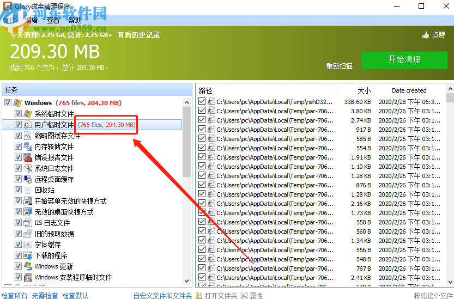
Task: Uncheck the 2.41 KB file row checkbox
Action: [x=202, y=277]
